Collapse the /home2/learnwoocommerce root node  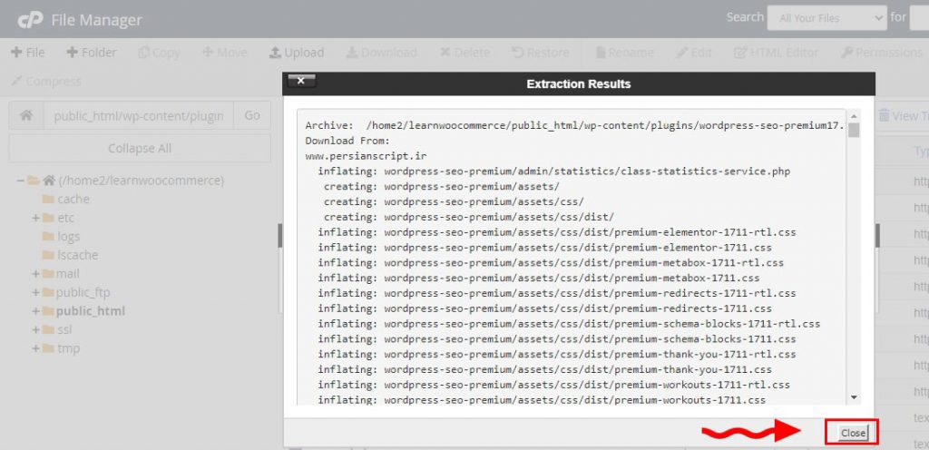[x=20, y=181]
